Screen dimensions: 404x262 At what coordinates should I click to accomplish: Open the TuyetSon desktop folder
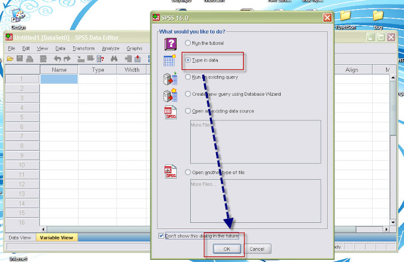point(346,16)
